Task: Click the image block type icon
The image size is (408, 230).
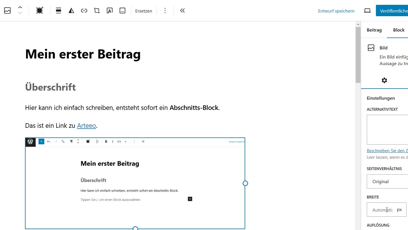Action: [7, 11]
